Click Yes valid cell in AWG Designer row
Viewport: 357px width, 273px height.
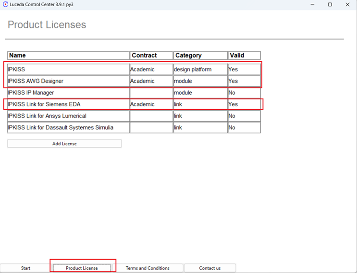tap(244, 81)
